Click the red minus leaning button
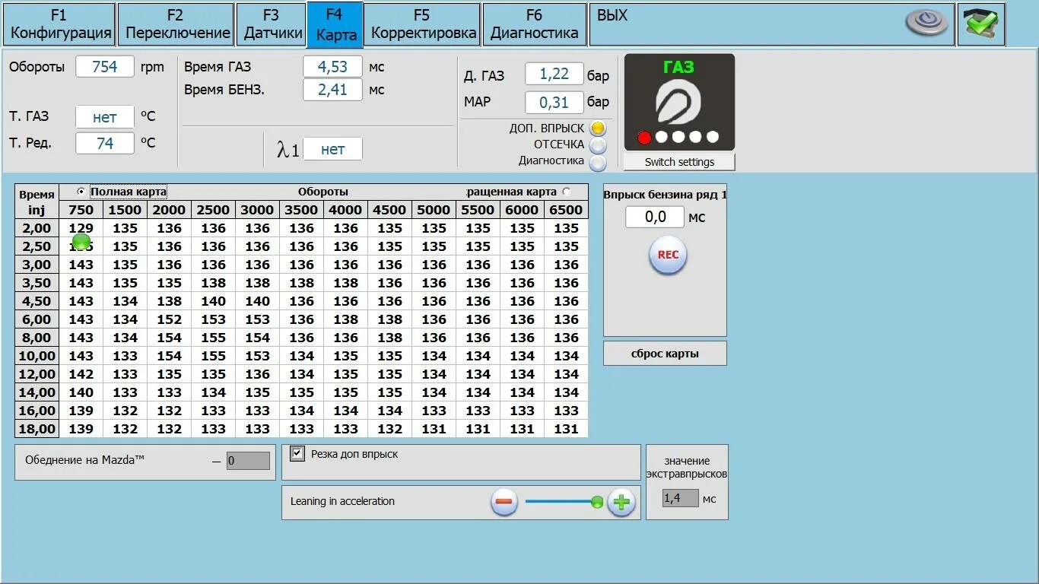The image size is (1039, 584). [x=504, y=502]
